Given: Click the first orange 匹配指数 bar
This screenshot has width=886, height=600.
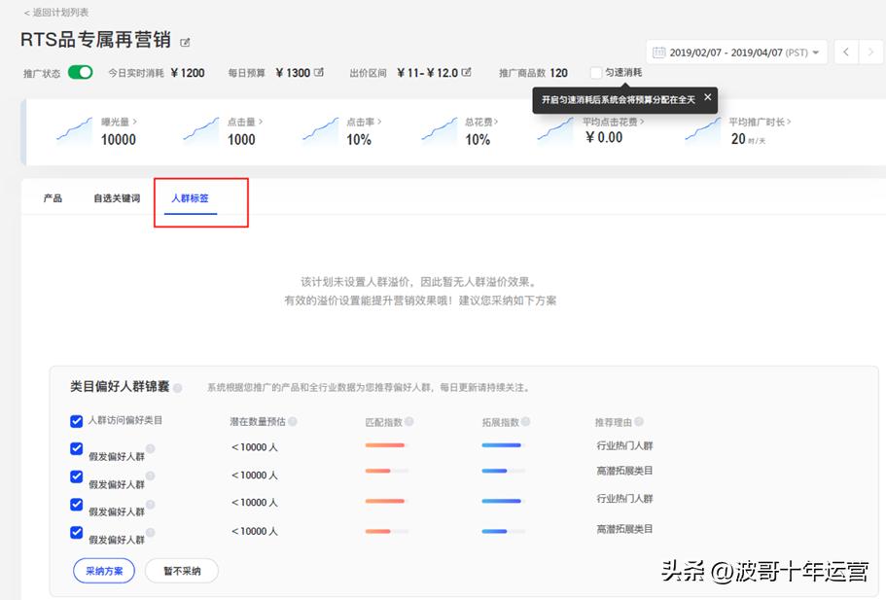Looking at the screenshot, I should (384, 443).
